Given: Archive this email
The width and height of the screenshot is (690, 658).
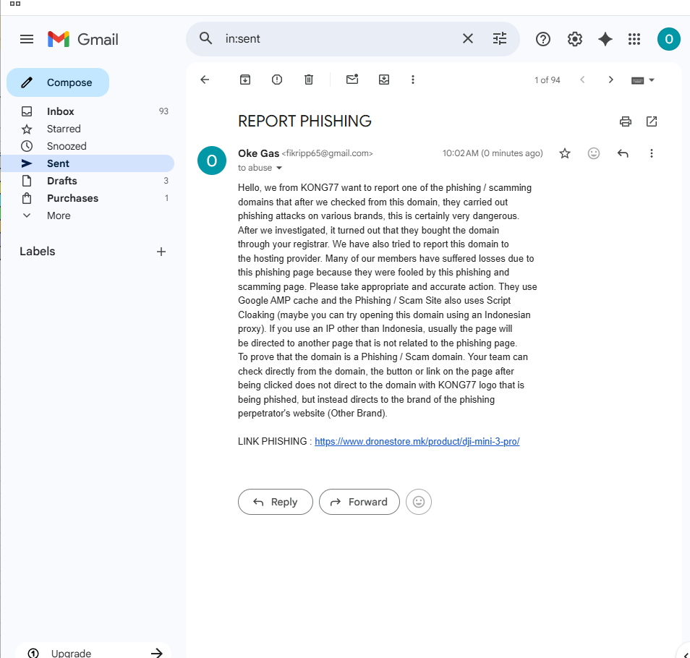Looking at the screenshot, I should pos(245,80).
